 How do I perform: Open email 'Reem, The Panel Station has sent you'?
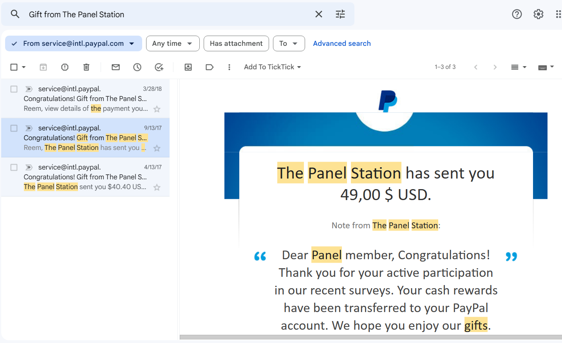pyautogui.click(x=85, y=138)
